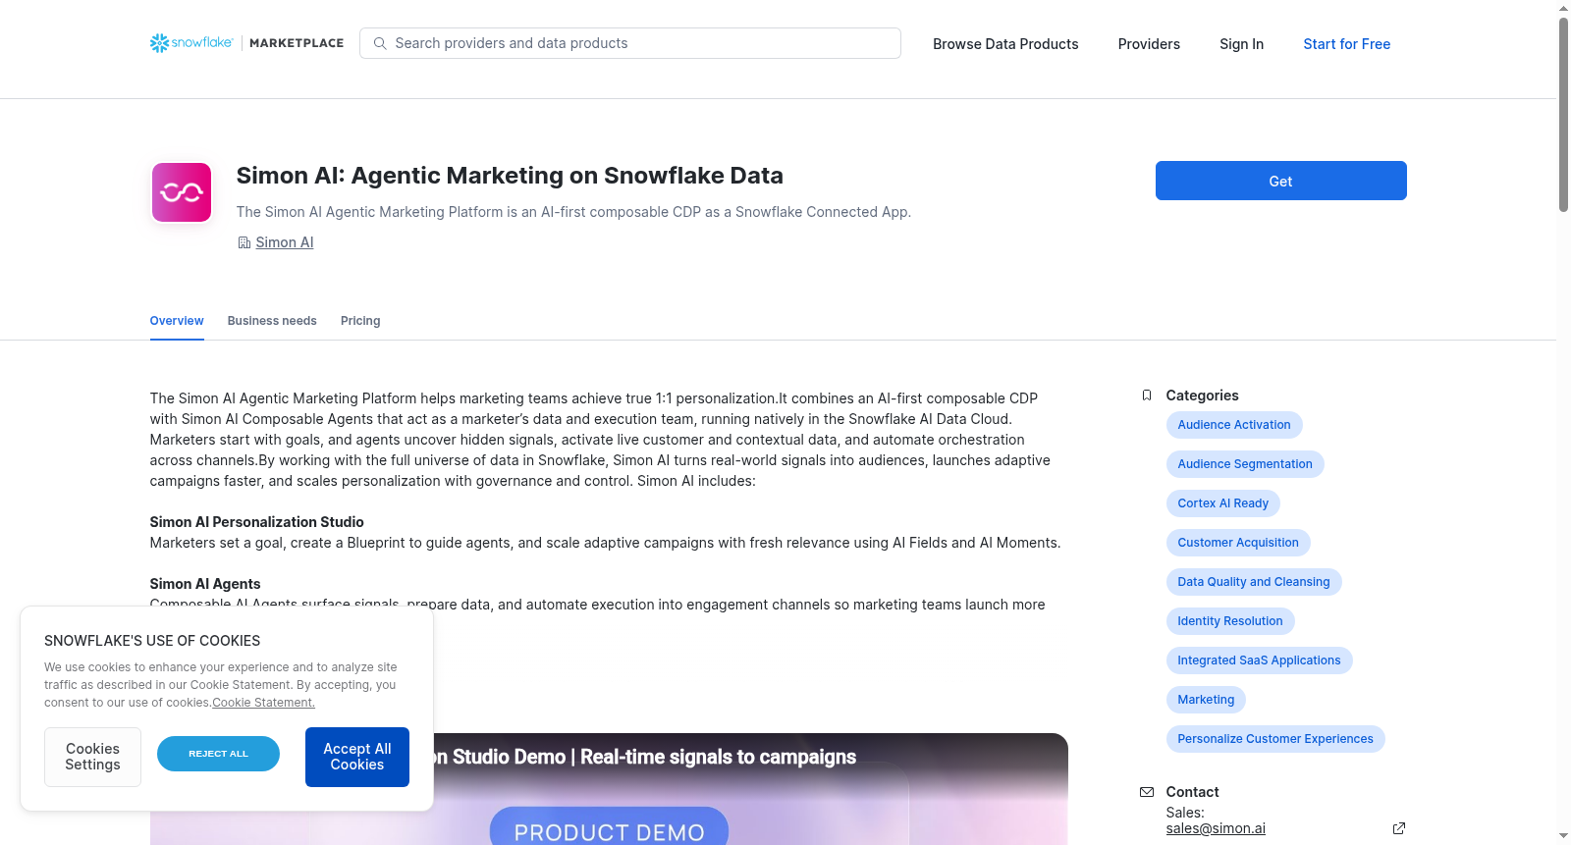Click the "Simon AI Agents" heading
The height and width of the screenshot is (845, 1571).
click(205, 584)
